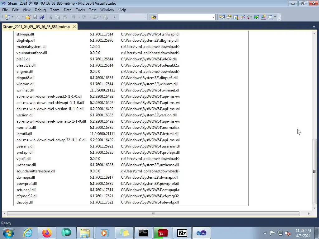Click the Redo arrow icon
Image resolution: width=319 pixels, height=239 pixels.
click(84, 17)
